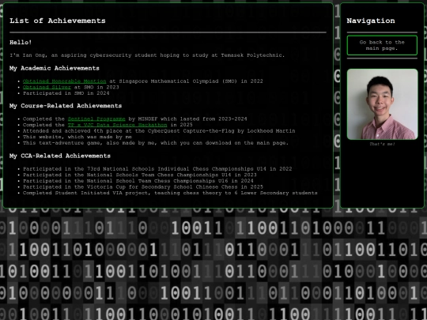This screenshot has height=320, width=427.
Task: Click the Team Chess Championships U14 2023 item
Action: [140, 175]
